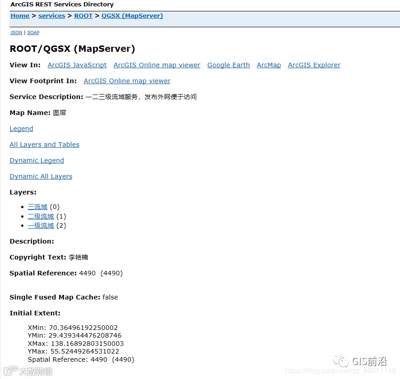View the service as JSON
Viewport: 400px width, 379px height.
16,33
